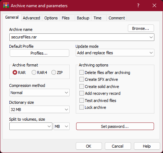Enable Add recovery record
The height and width of the screenshot is (153, 163).
click(x=100, y=93)
